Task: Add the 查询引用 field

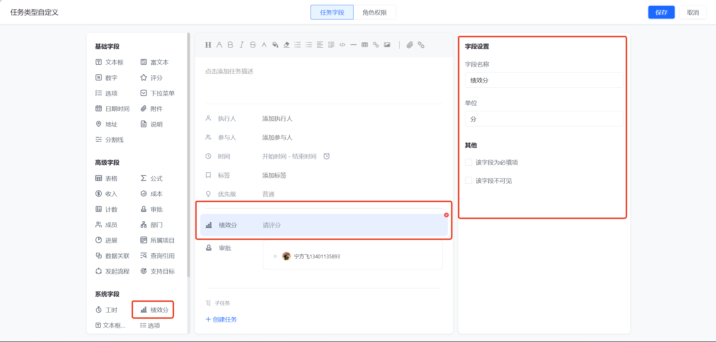Action: click(x=157, y=256)
